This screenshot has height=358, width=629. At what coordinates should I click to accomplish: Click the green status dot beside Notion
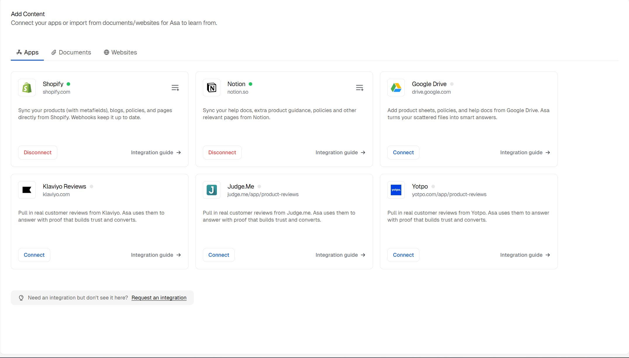pos(250,84)
